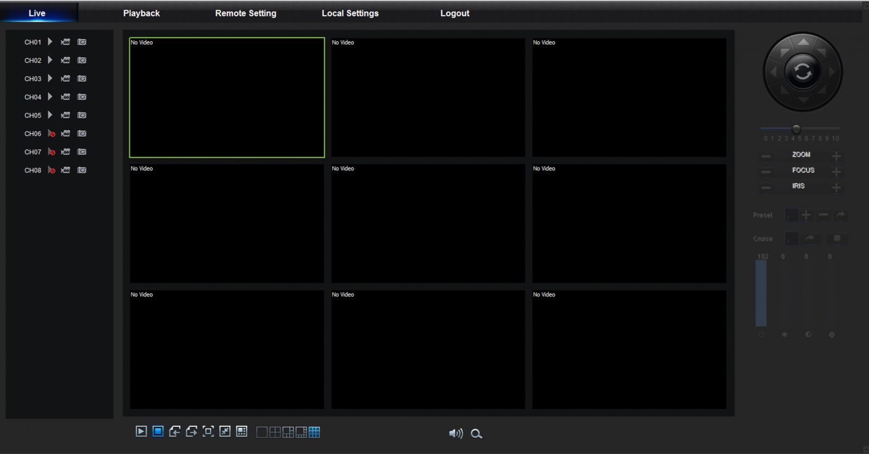The width and height of the screenshot is (869, 454).
Task: Toggle the CH01 live stream on
Action: tap(50, 42)
